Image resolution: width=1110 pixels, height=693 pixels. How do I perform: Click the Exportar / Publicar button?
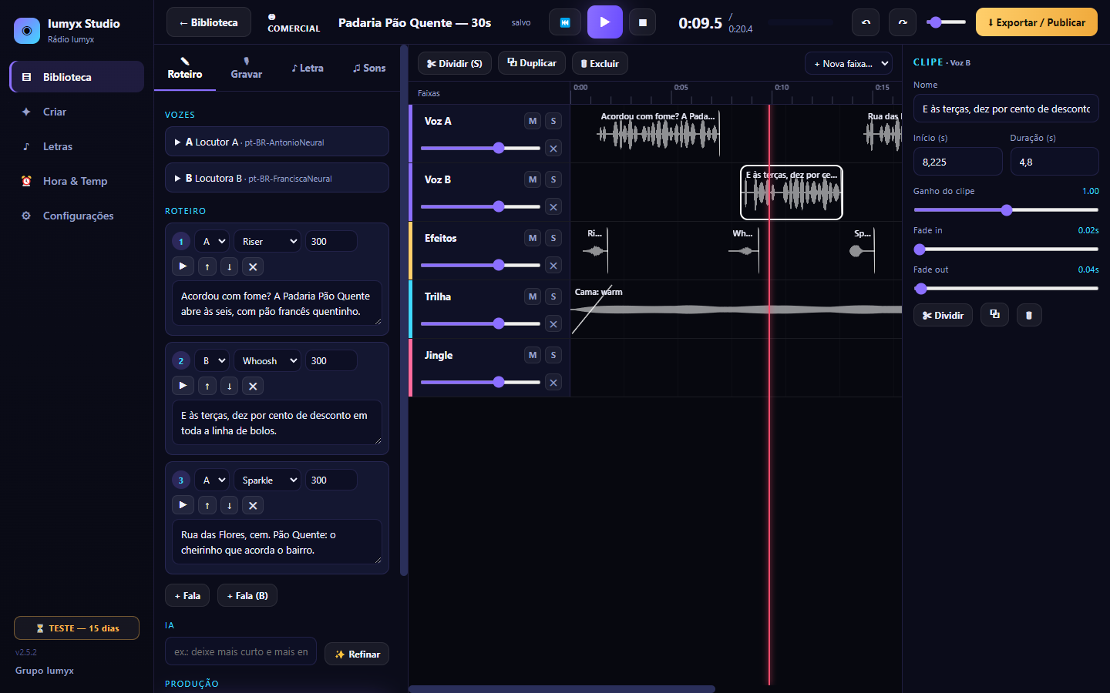pos(1037,22)
